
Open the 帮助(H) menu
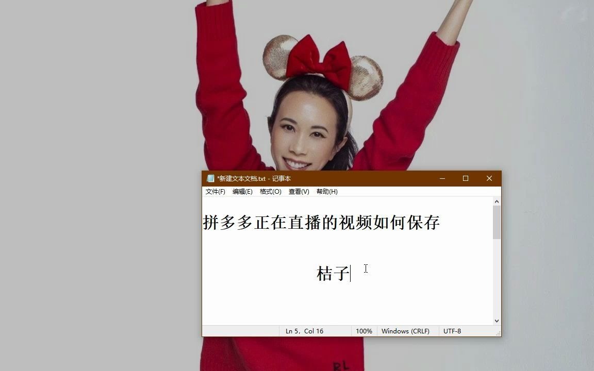pyautogui.click(x=325, y=191)
